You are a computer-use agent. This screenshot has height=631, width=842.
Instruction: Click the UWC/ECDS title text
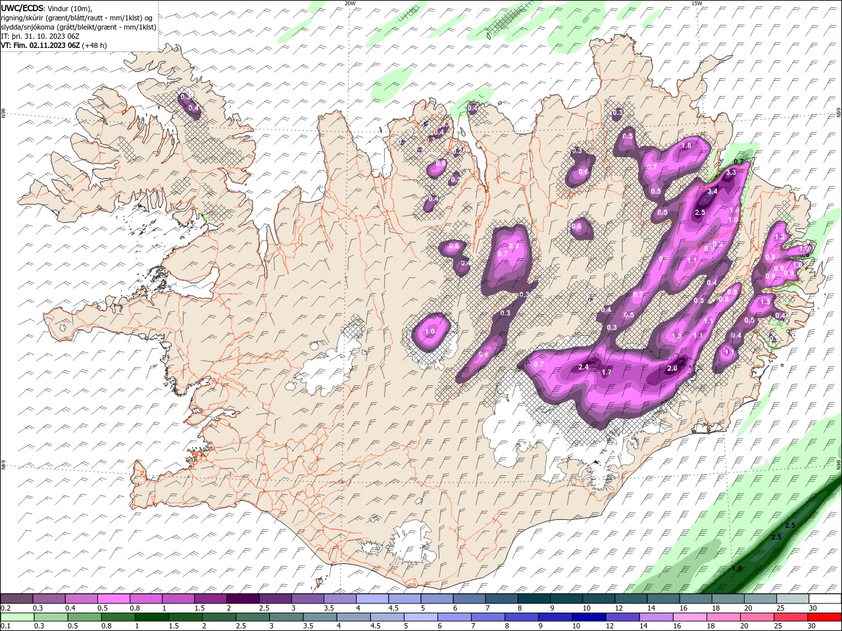(x=22, y=8)
